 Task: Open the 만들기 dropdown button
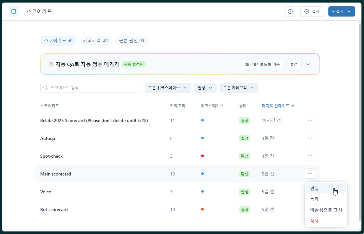click(341, 11)
